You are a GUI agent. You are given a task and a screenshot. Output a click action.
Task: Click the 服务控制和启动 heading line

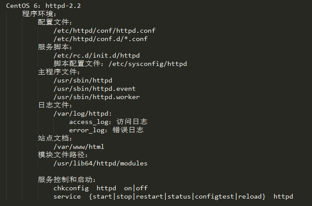pyautogui.click(x=67, y=180)
